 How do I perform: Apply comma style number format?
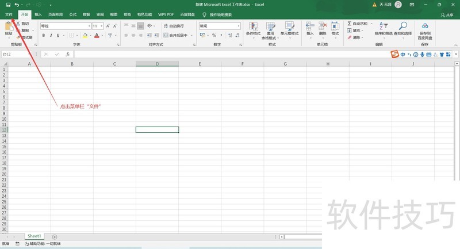point(221,35)
